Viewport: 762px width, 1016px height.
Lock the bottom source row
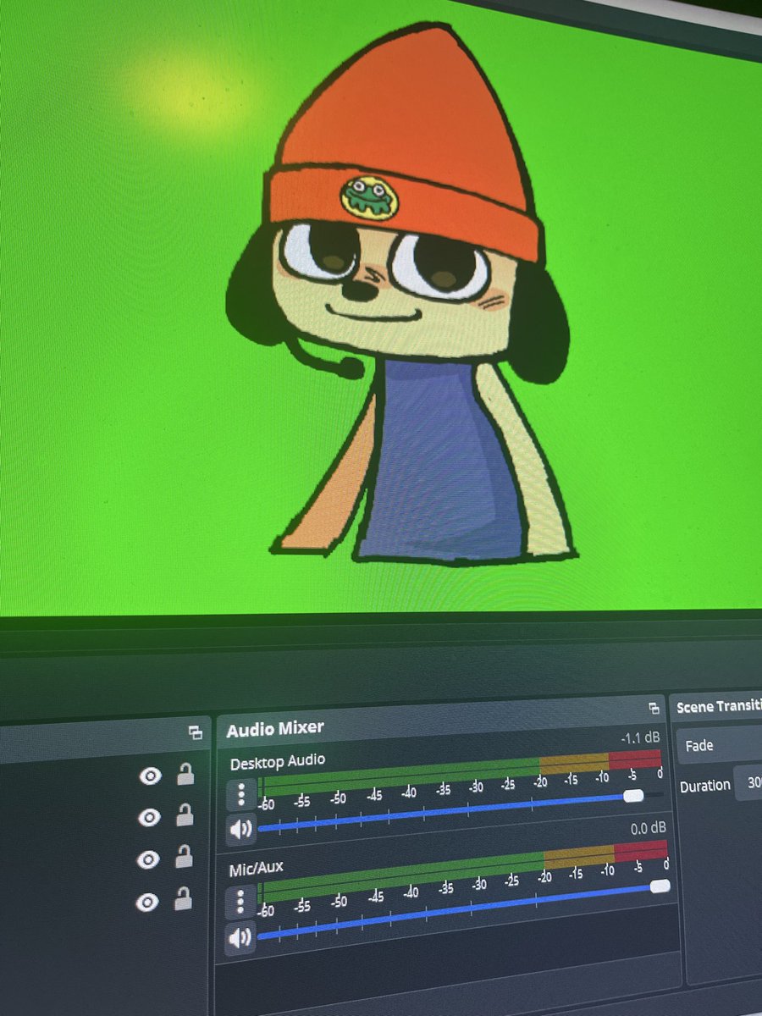[183, 899]
